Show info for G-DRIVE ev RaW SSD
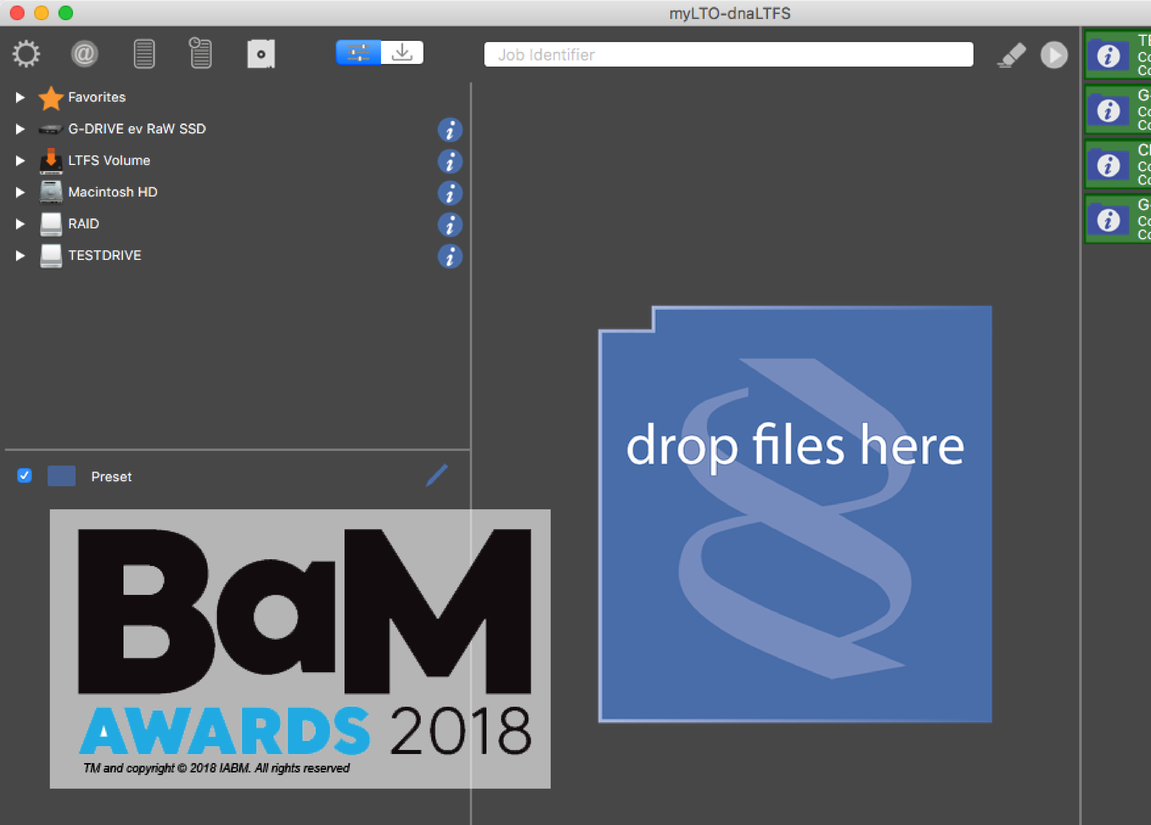 click(450, 130)
